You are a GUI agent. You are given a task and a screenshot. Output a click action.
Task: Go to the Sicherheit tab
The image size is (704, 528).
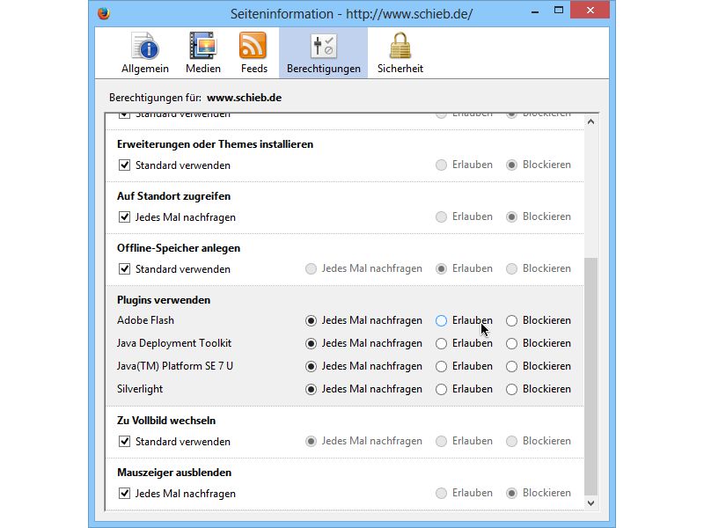[x=400, y=53]
